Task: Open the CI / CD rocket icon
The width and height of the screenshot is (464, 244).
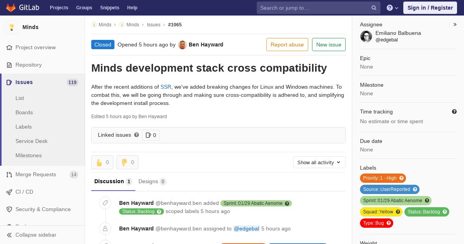Action: click(x=9, y=192)
